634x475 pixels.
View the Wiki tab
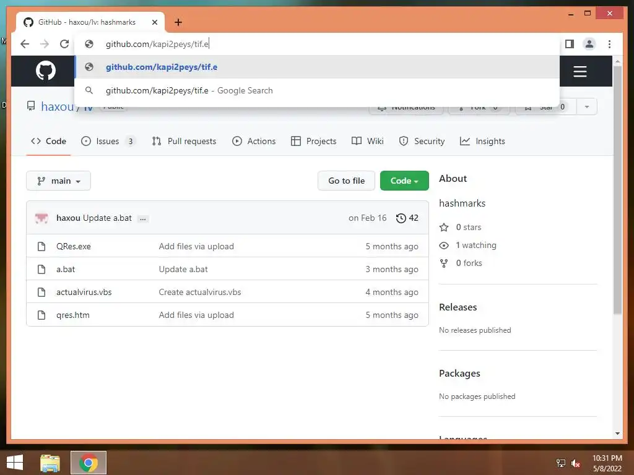[x=368, y=141]
